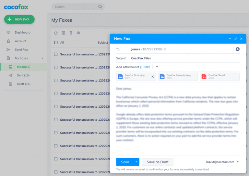Click the My Faxes page heading
Viewport: 249px width, 176px height.
click(62, 20)
